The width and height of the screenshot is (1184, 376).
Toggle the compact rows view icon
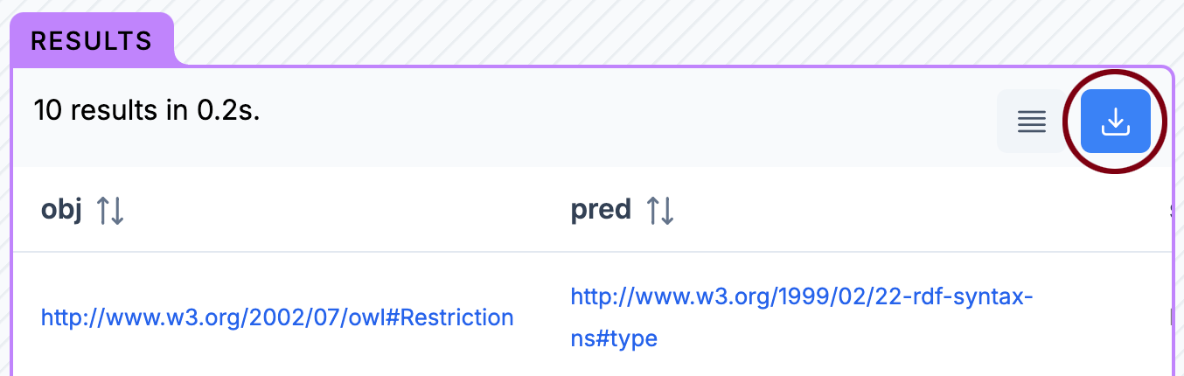pos(1032,122)
